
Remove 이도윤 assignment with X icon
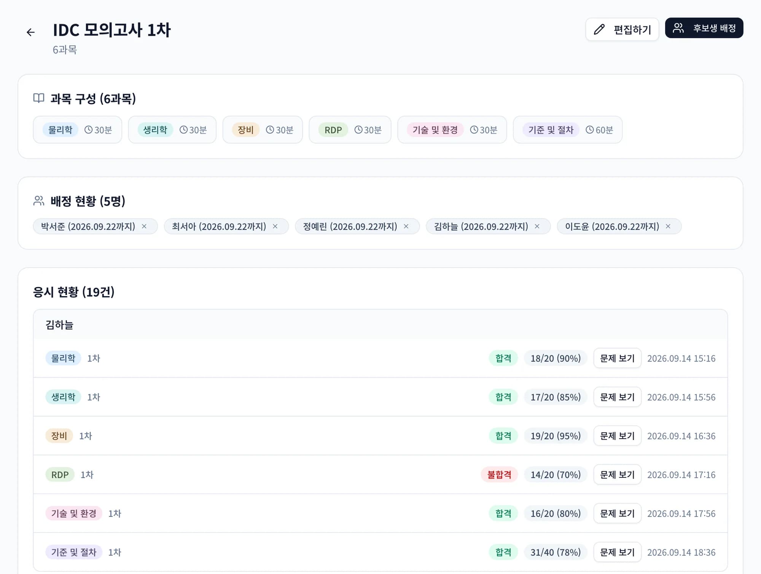(668, 226)
